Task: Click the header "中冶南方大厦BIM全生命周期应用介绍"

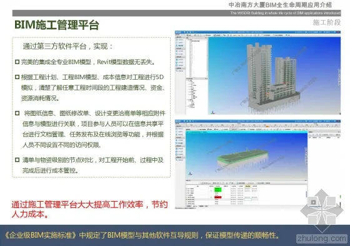Action: pos(281,5)
